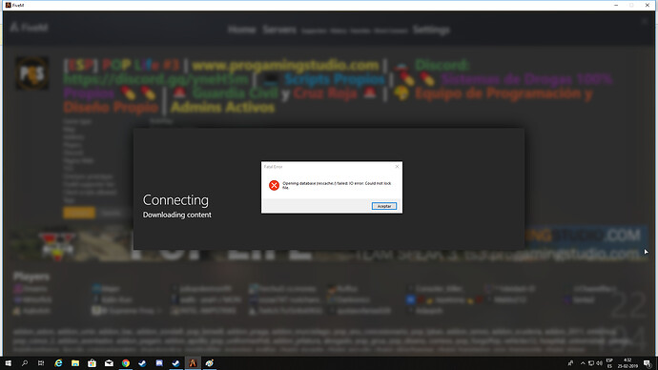658x370 pixels.
Task: Open Discord from the taskbar
Action: (x=159, y=363)
